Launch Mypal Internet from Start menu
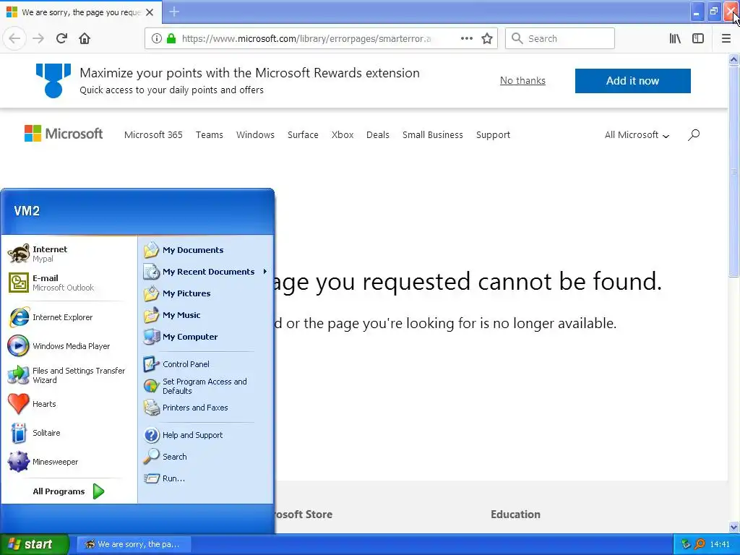The height and width of the screenshot is (555, 740). pos(69,254)
